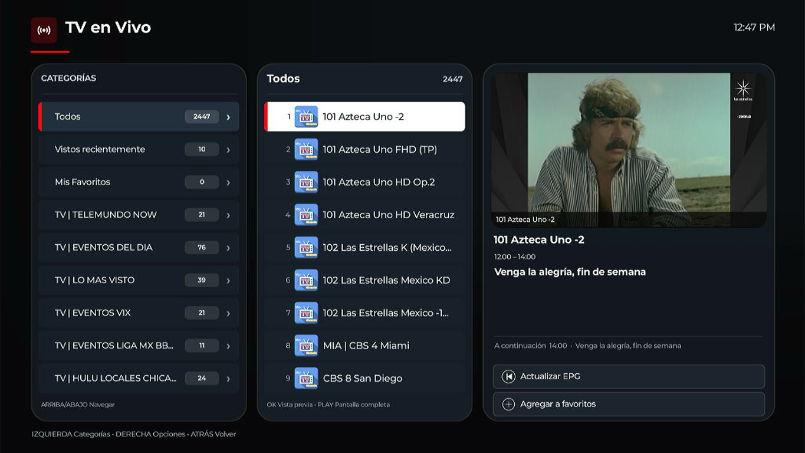Select channel name 101 Azteca Uno FHD (TP)
Viewport: 805px width, 453px height.
coord(380,149)
